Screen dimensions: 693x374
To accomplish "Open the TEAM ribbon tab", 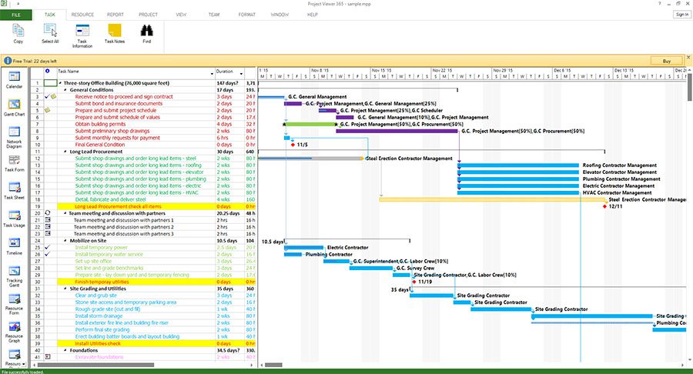I will [x=214, y=15].
